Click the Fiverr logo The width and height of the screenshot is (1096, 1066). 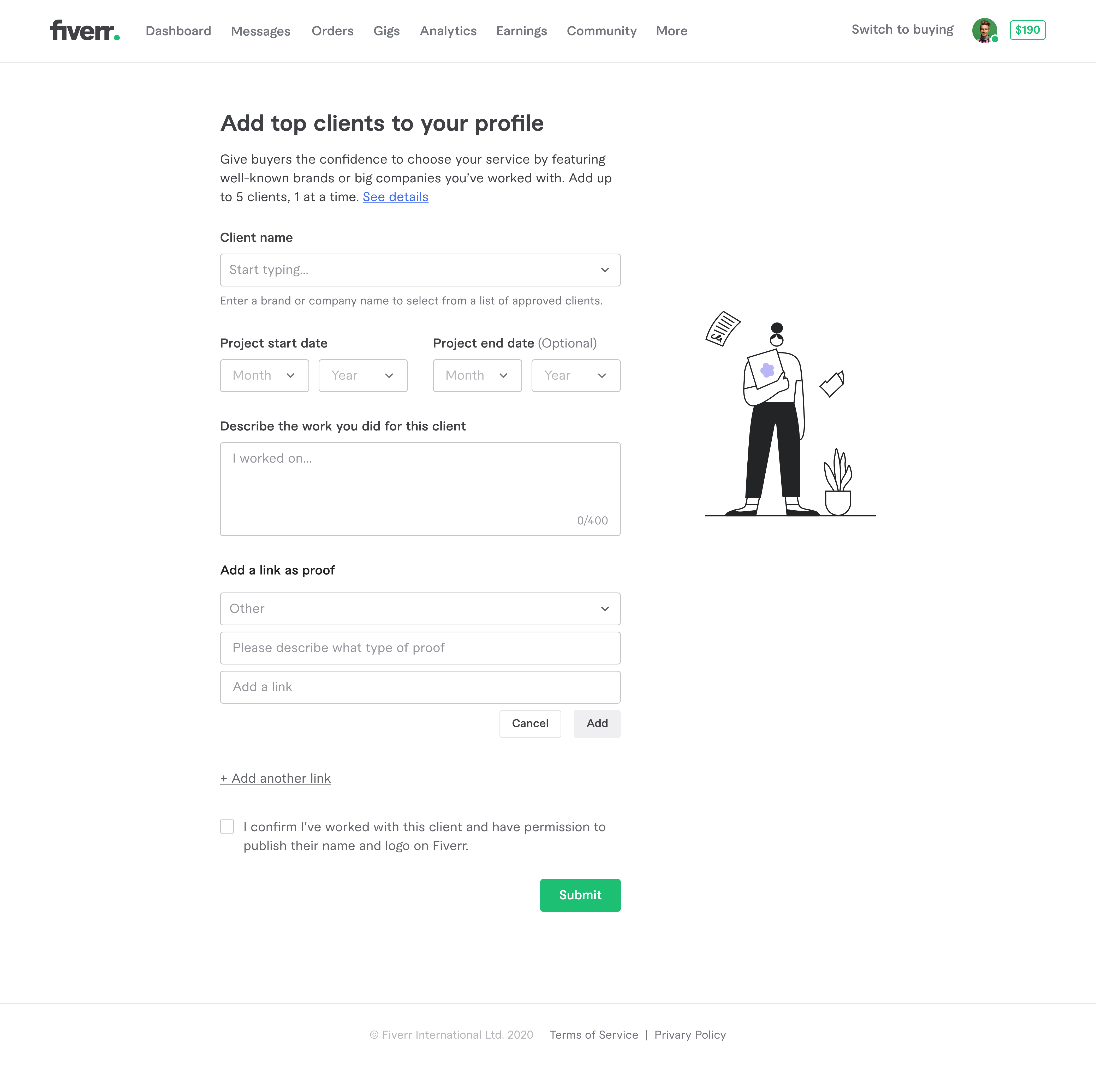tap(85, 30)
